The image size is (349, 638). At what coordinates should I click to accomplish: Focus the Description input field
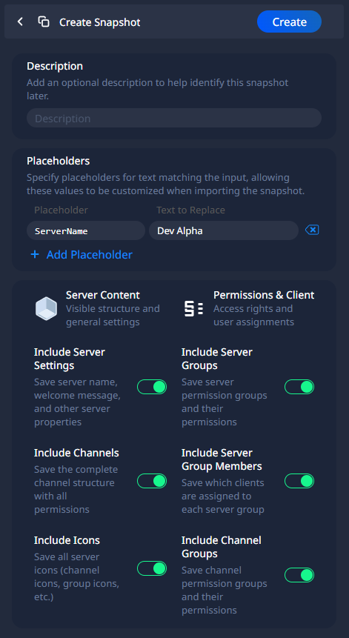pyautogui.click(x=174, y=119)
